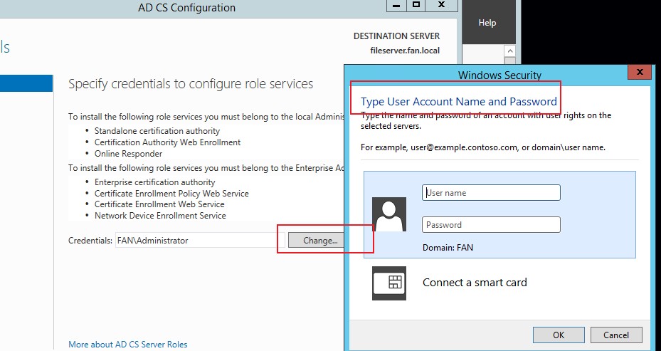Select the smart card icon
This screenshot has width=661, height=351.
(388, 283)
